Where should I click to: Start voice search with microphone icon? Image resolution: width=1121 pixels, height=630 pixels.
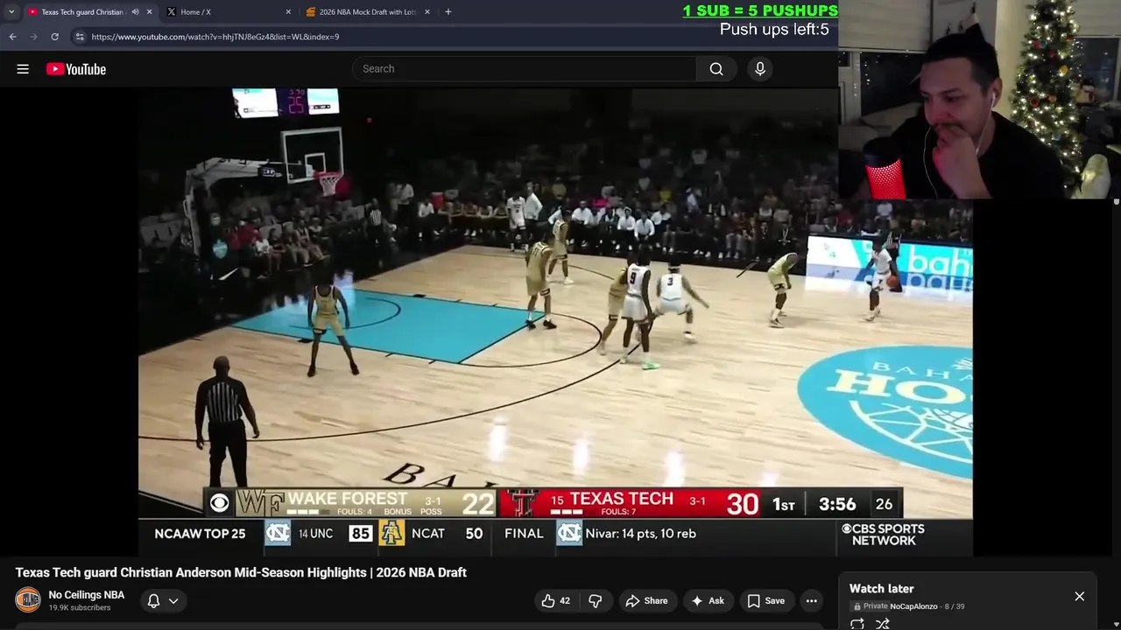click(760, 69)
